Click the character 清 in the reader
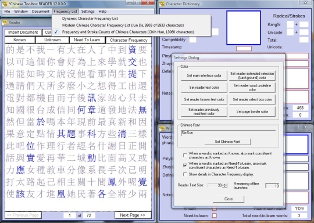The height and width of the screenshot is (223, 314). (x=122, y=134)
